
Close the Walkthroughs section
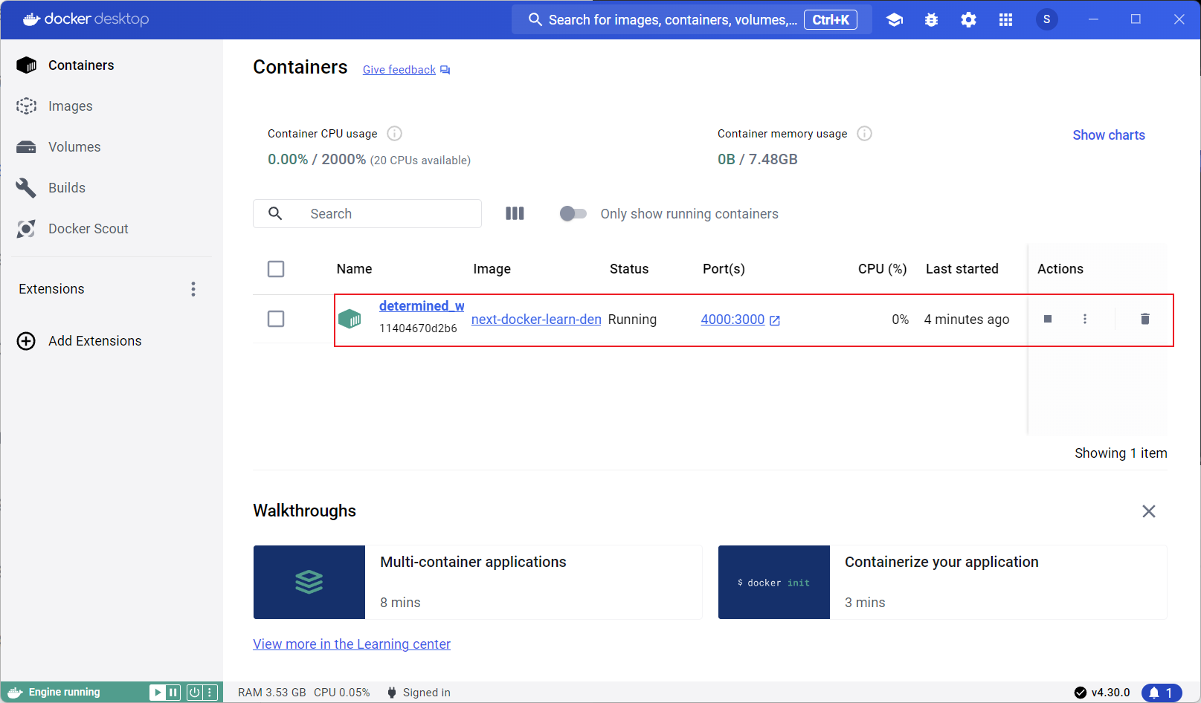[x=1148, y=511]
